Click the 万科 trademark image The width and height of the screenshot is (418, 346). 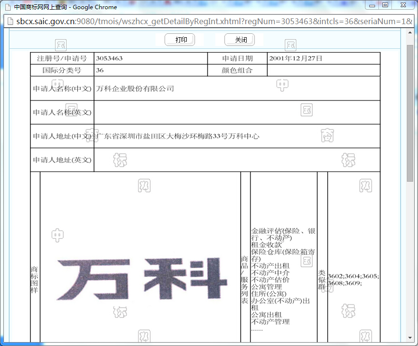click(142, 278)
